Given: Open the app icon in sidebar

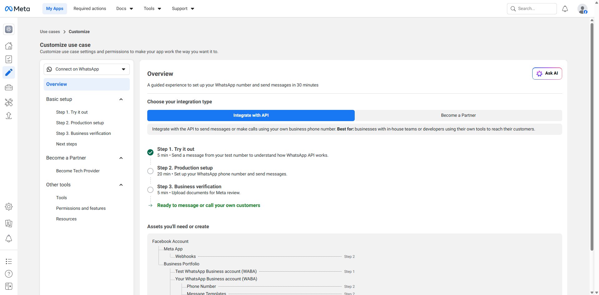Looking at the screenshot, I should [x=9, y=29].
